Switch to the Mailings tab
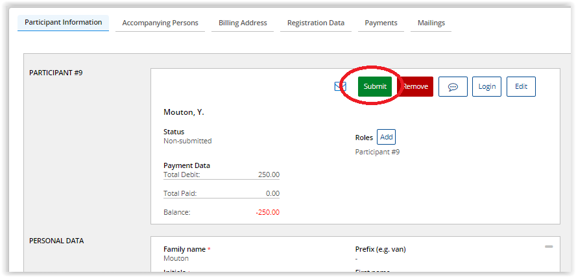 (x=431, y=23)
